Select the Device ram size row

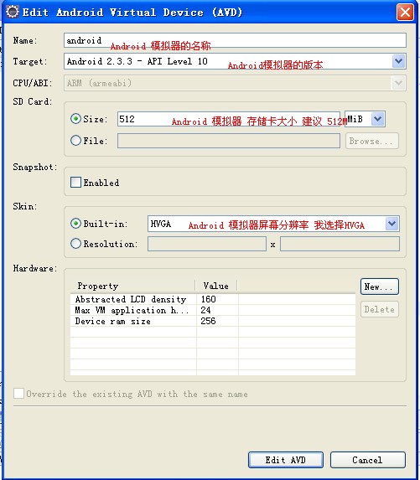click(213, 321)
